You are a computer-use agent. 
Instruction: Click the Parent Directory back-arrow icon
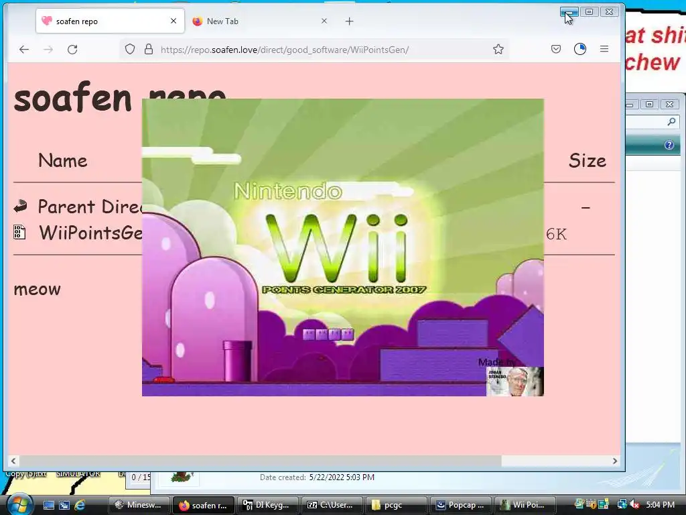[x=20, y=207]
